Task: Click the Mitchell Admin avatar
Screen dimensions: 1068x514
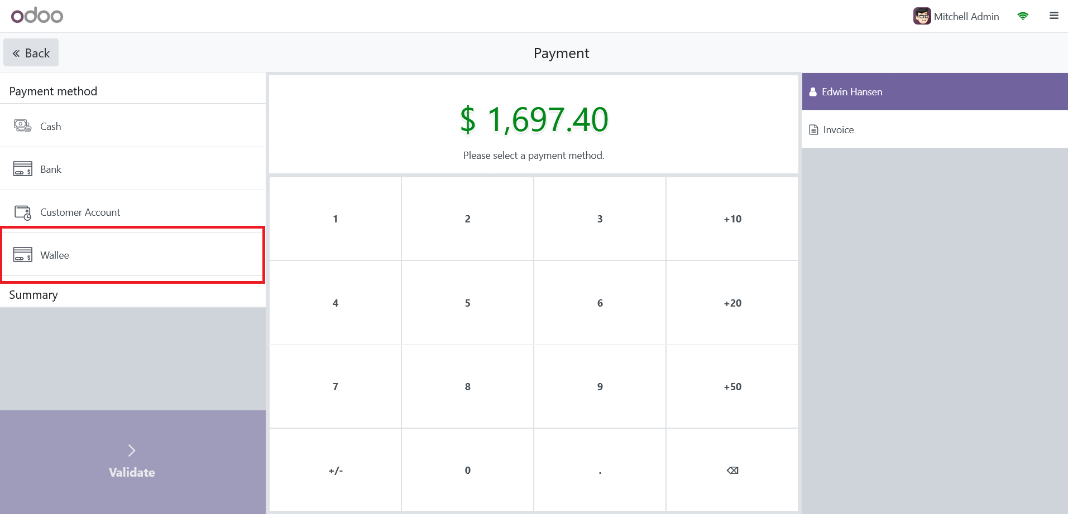Action: click(922, 16)
